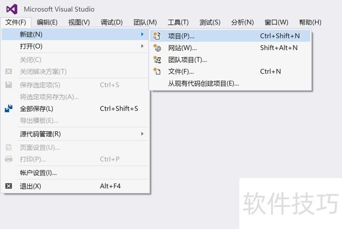The height and width of the screenshot is (229, 342).
Task: Click the Ctrl+S shortcut text
Action: 109,85
